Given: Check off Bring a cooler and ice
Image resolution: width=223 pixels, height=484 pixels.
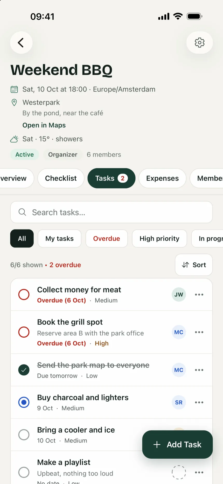Looking at the screenshot, I should point(24,435).
